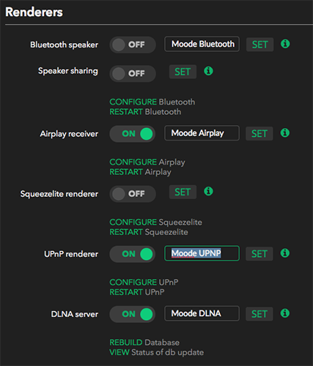Image resolution: width=313 pixels, height=366 pixels.
Task: Open CONFIGURE Squeezelite link
Action: click(155, 223)
